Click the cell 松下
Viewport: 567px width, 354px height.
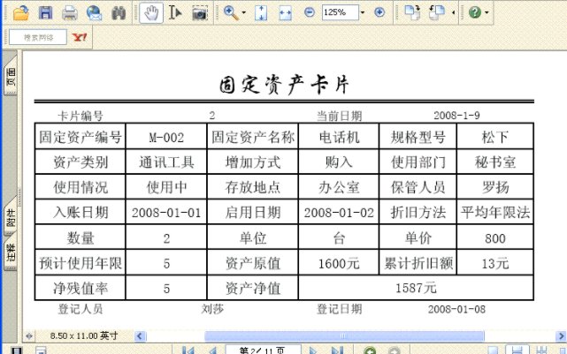(495, 137)
